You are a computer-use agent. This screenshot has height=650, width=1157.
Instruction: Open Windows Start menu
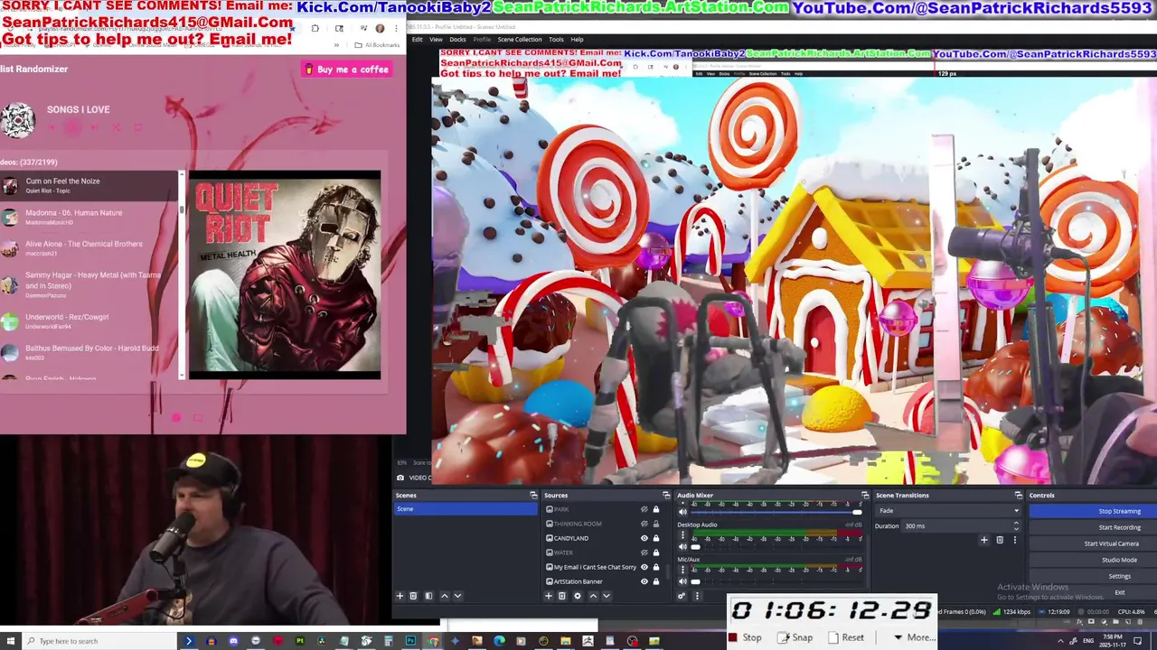tap(10, 641)
